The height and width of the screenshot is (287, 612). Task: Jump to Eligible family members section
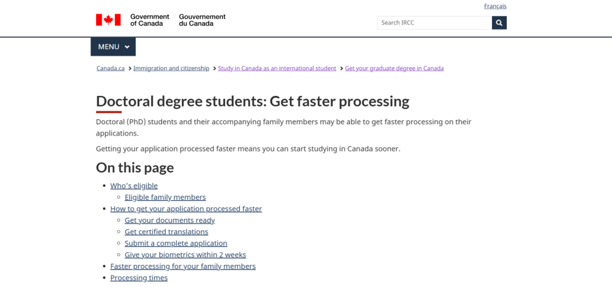click(165, 197)
